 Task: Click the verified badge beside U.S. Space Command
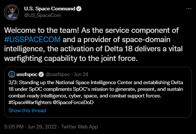coord(79,9)
